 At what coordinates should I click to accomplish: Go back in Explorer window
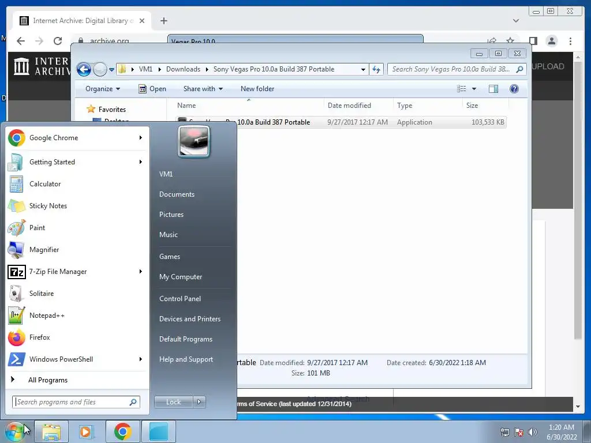[84, 69]
